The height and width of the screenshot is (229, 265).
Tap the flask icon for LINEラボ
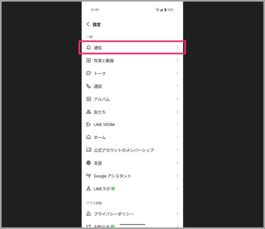point(89,188)
